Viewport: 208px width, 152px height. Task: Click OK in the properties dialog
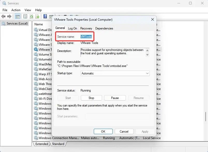(x=103, y=132)
